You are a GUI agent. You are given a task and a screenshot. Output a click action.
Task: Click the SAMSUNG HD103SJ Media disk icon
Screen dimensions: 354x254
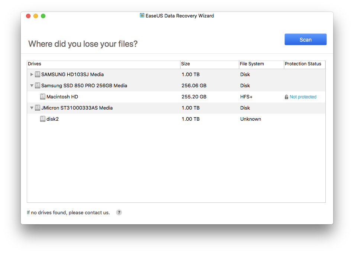pyautogui.click(x=38, y=74)
